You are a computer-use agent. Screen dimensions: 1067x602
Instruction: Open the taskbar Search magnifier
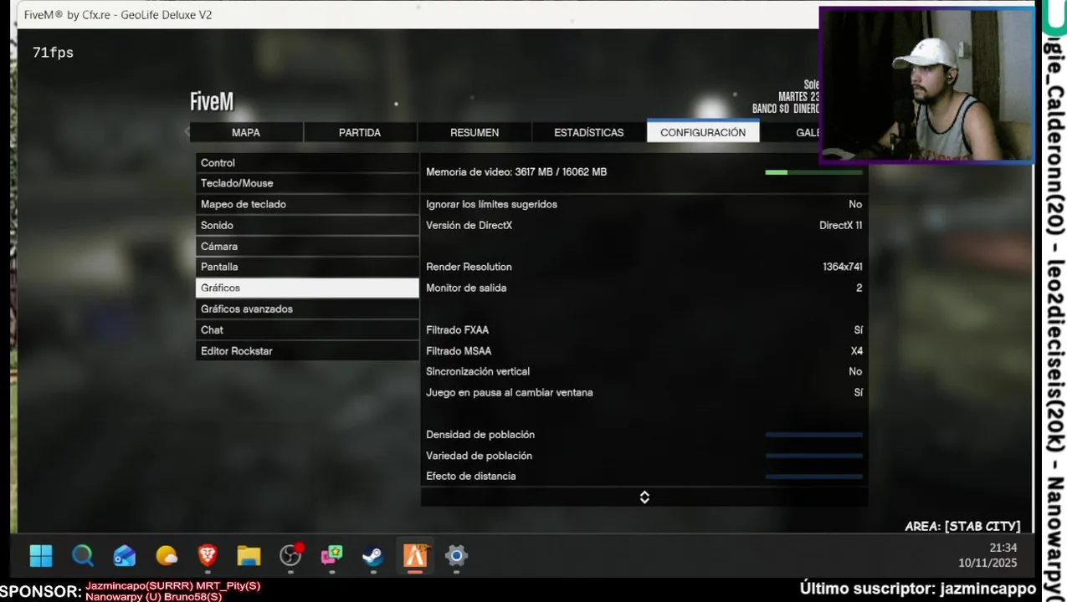click(83, 555)
